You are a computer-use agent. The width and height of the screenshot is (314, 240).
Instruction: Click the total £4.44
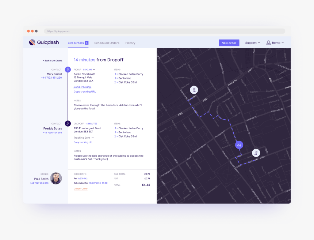[x=146, y=185]
